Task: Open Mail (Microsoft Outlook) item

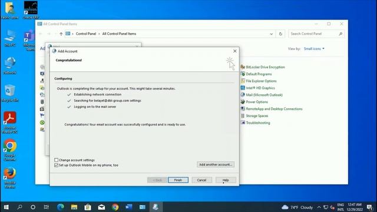Action: click(x=264, y=95)
